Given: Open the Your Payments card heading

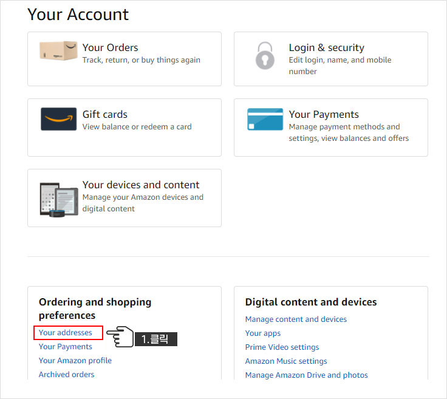Looking at the screenshot, I should pos(323,114).
